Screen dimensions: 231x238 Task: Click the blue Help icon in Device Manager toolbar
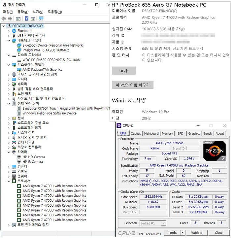(x=26, y=18)
